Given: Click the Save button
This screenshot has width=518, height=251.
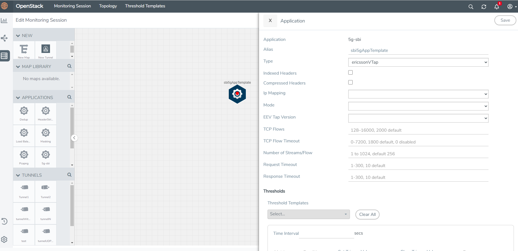Looking at the screenshot, I should (505, 20).
